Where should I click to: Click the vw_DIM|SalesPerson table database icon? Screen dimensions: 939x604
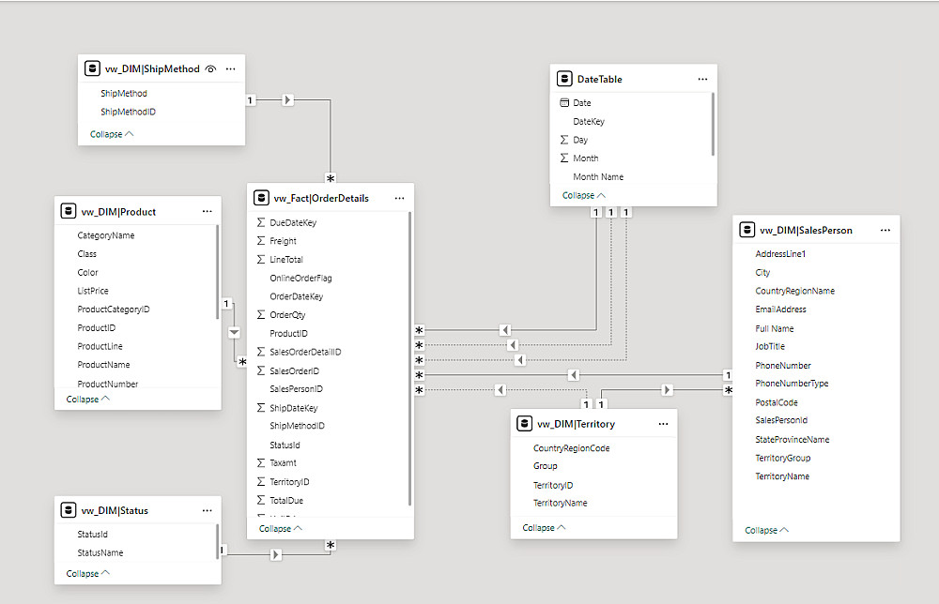coord(747,230)
